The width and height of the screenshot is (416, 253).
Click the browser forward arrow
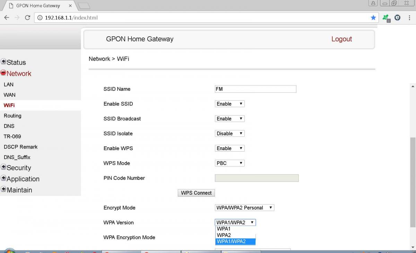pyautogui.click(x=17, y=18)
